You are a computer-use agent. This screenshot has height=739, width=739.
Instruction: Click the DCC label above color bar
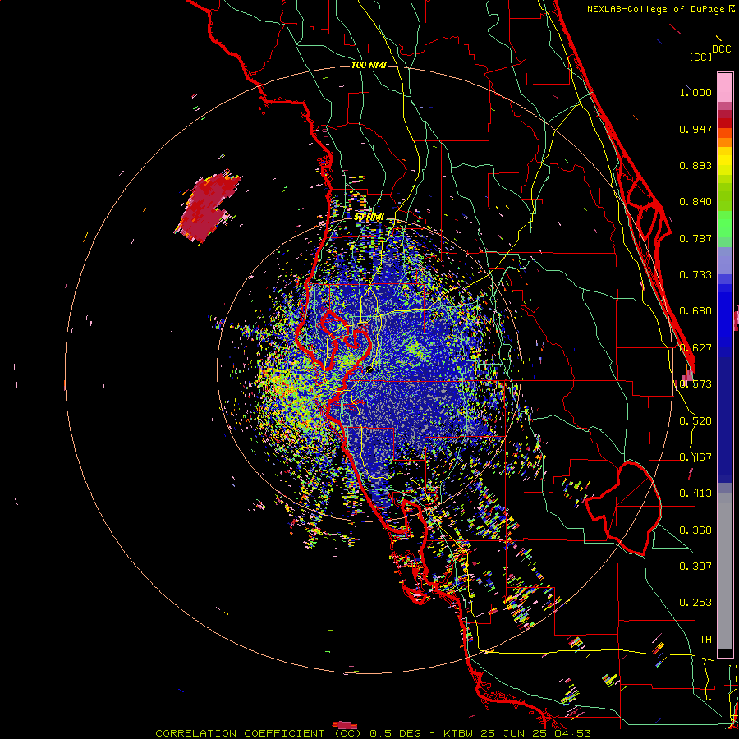point(721,49)
